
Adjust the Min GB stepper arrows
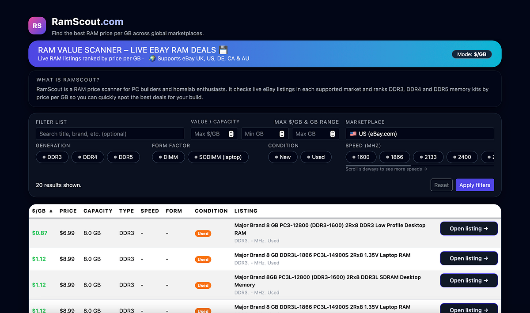282,134
